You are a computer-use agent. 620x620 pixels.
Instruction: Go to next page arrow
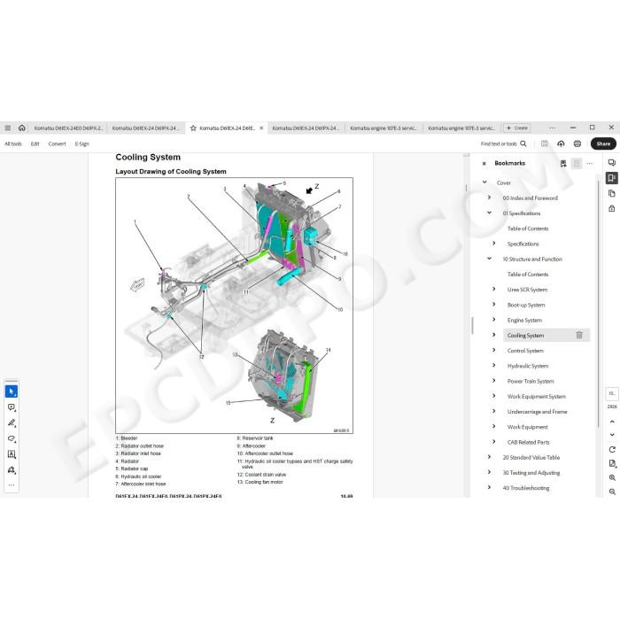click(x=612, y=435)
